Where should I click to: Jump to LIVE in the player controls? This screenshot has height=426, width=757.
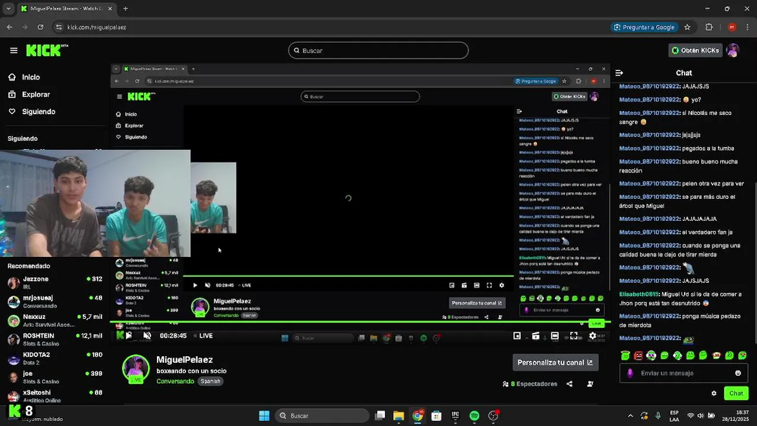click(x=203, y=335)
